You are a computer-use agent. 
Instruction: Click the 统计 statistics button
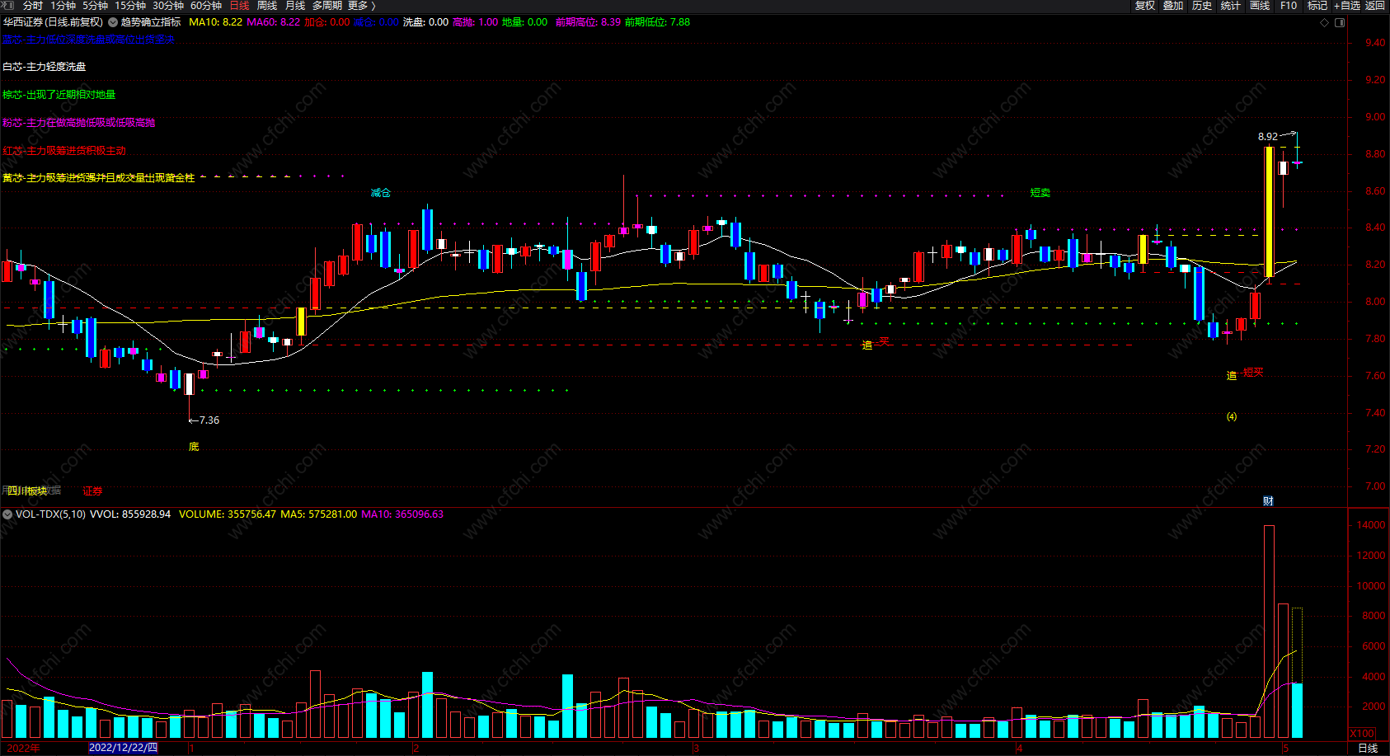tap(1231, 6)
